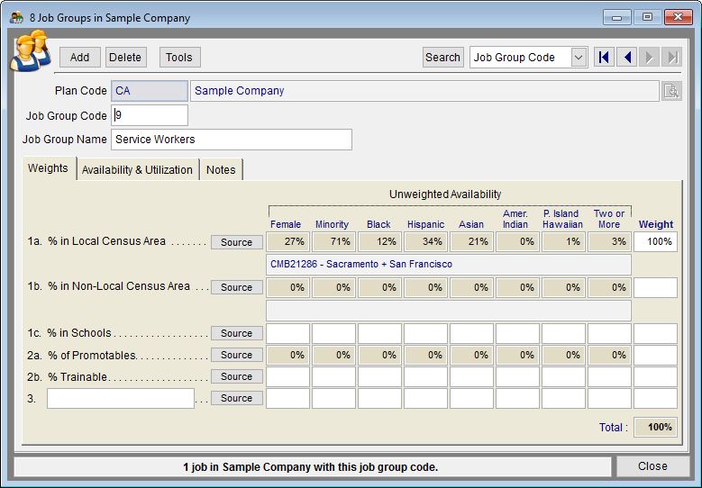
Task: Click the Delete button
Action: pos(126,58)
